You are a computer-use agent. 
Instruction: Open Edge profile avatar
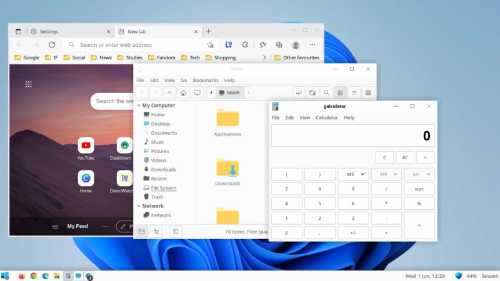click(296, 45)
